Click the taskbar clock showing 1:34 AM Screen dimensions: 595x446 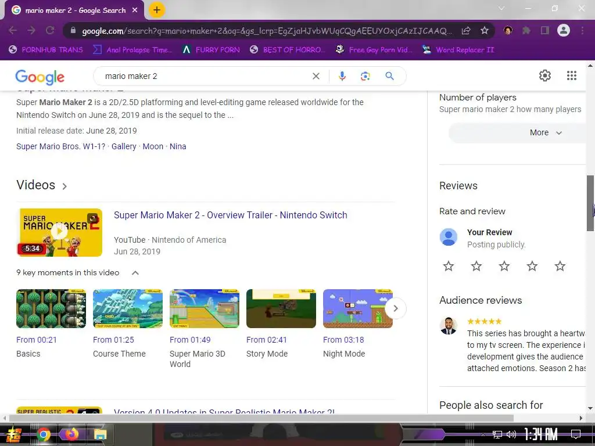point(541,434)
